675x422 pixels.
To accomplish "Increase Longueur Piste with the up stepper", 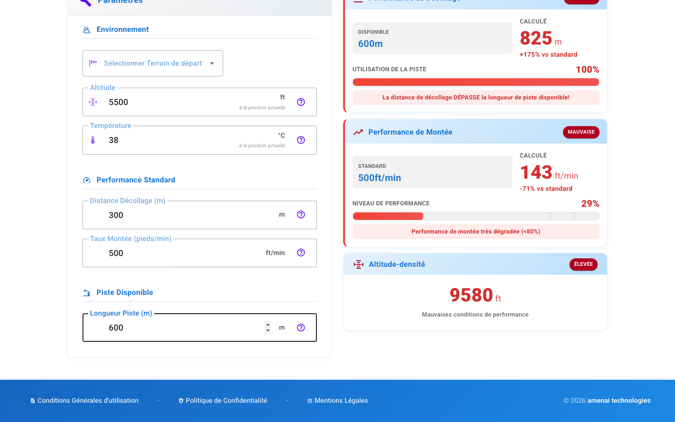I will point(268,324).
